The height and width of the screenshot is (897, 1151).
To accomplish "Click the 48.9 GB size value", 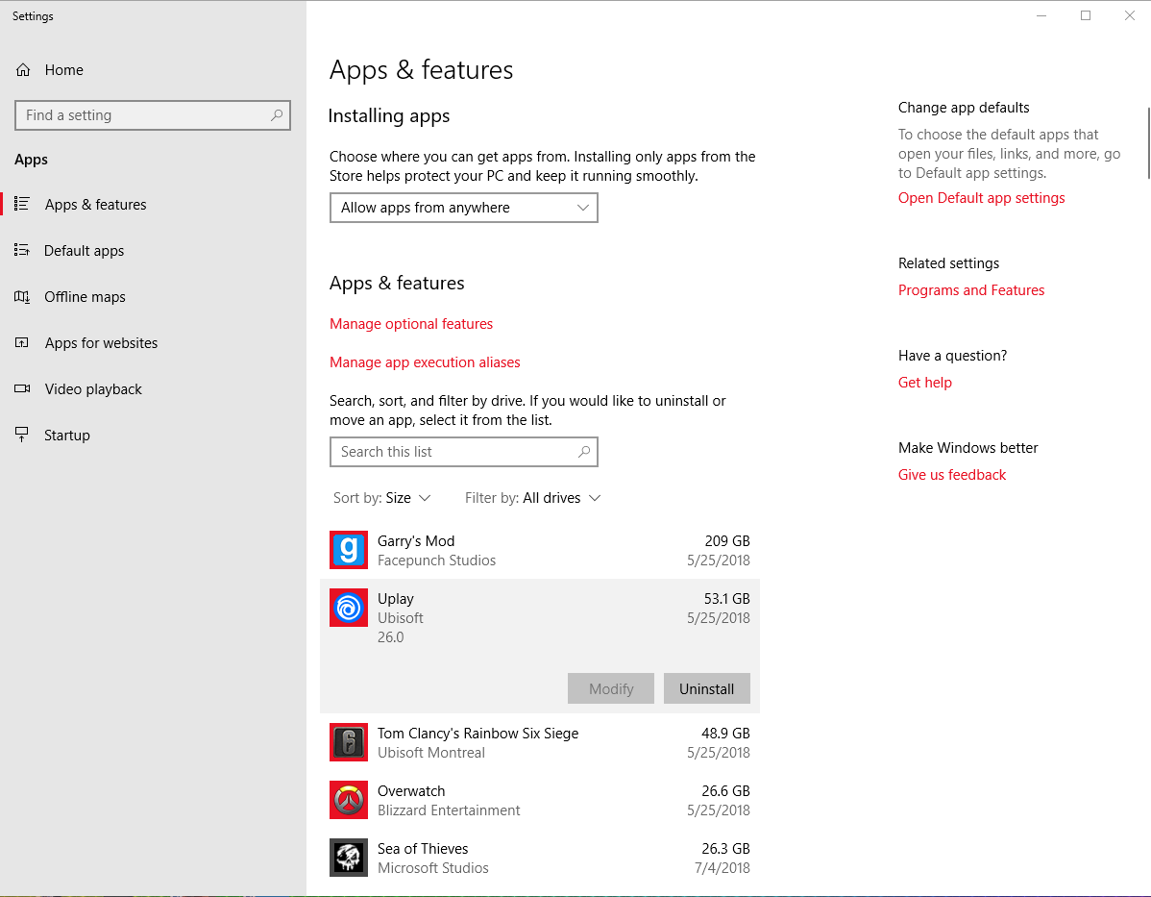I will tap(725, 734).
